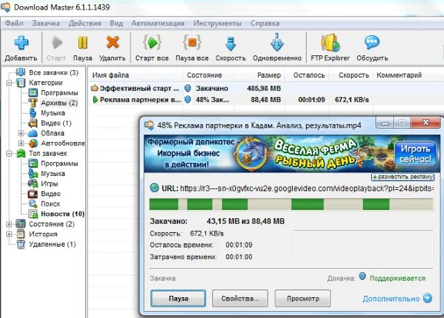This screenshot has width=444, height=318.
Task: Open the Файл menu
Action: (x=14, y=23)
